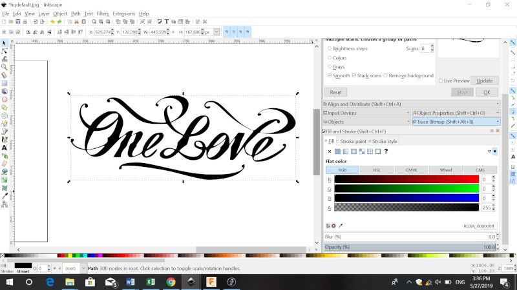Check Remove background option
Screen dimensions: 517x290
click(386, 75)
